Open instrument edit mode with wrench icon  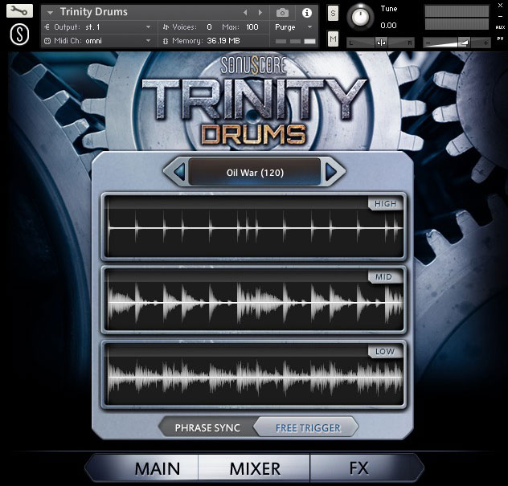[19, 12]
